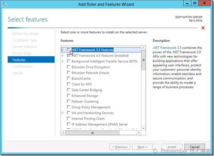Check Data Center Bridging
The image size is (214, 156).
point(68,90)
